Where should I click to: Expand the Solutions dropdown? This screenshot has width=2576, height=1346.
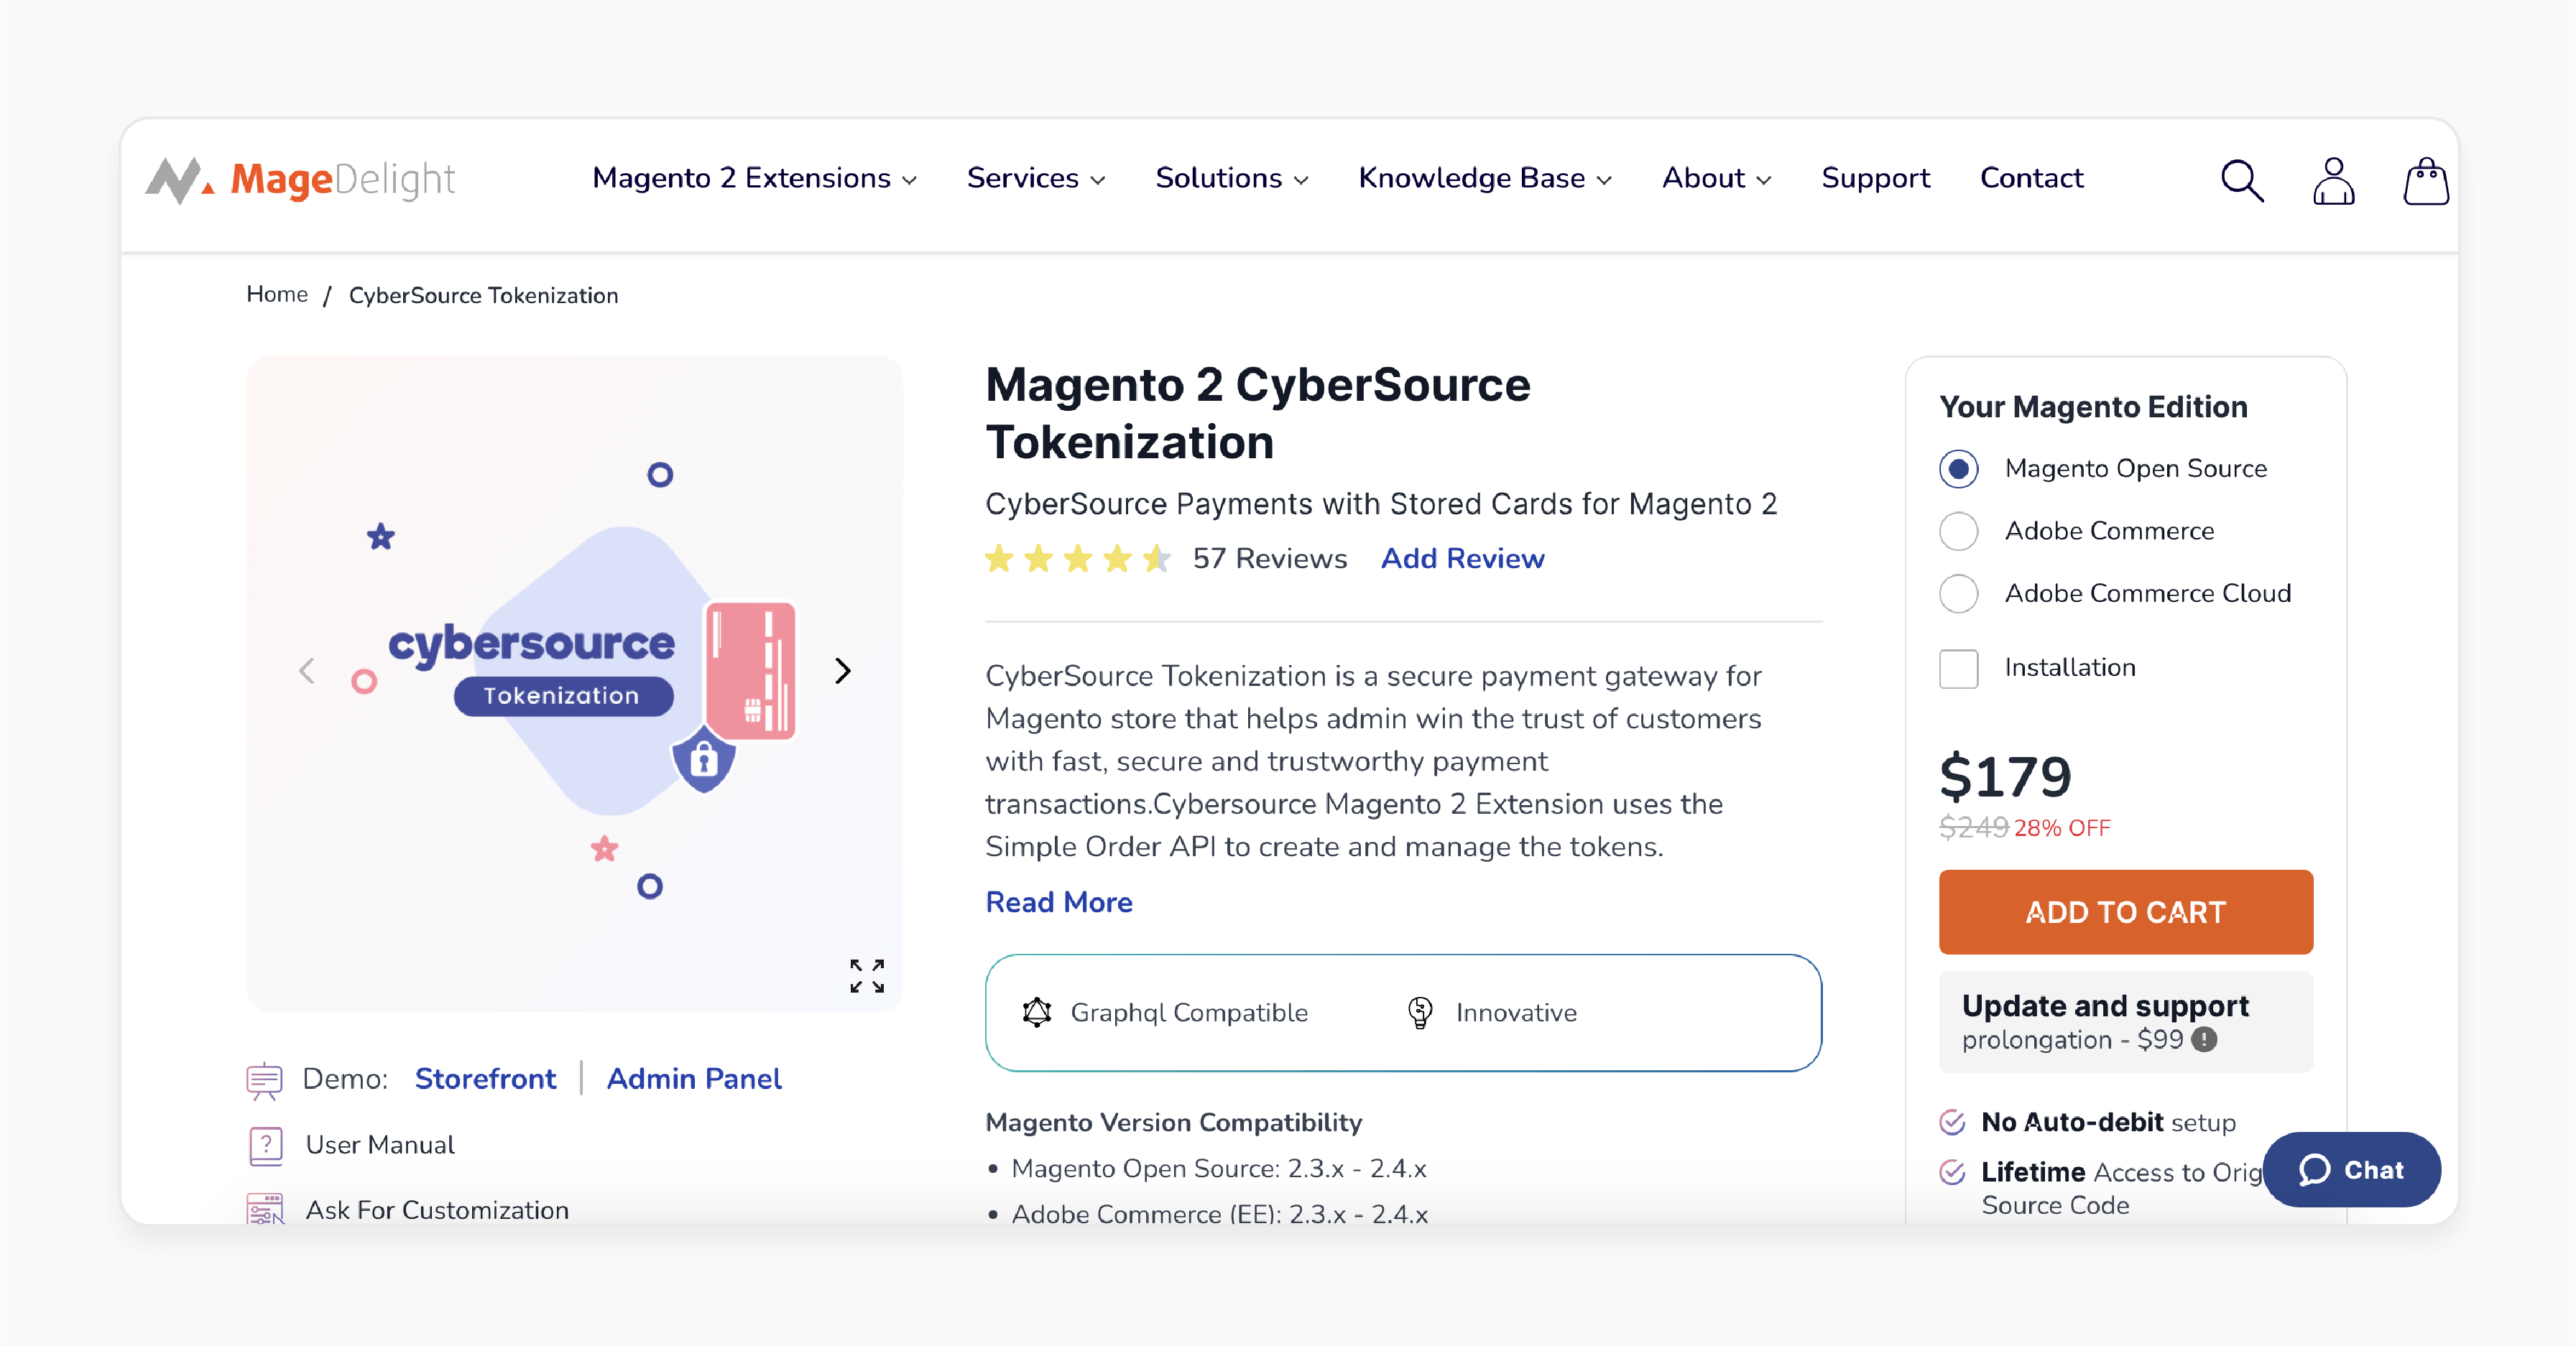coord(1232,178)
